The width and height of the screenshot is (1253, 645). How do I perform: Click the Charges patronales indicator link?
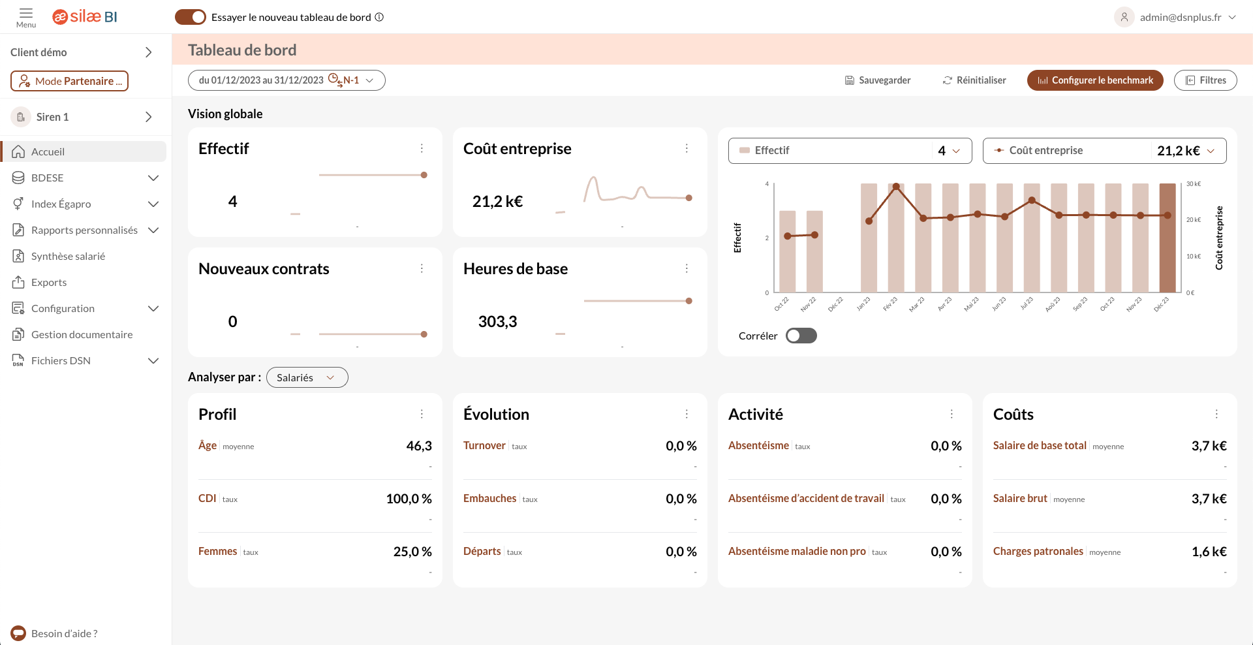(x=1038, y=551)
